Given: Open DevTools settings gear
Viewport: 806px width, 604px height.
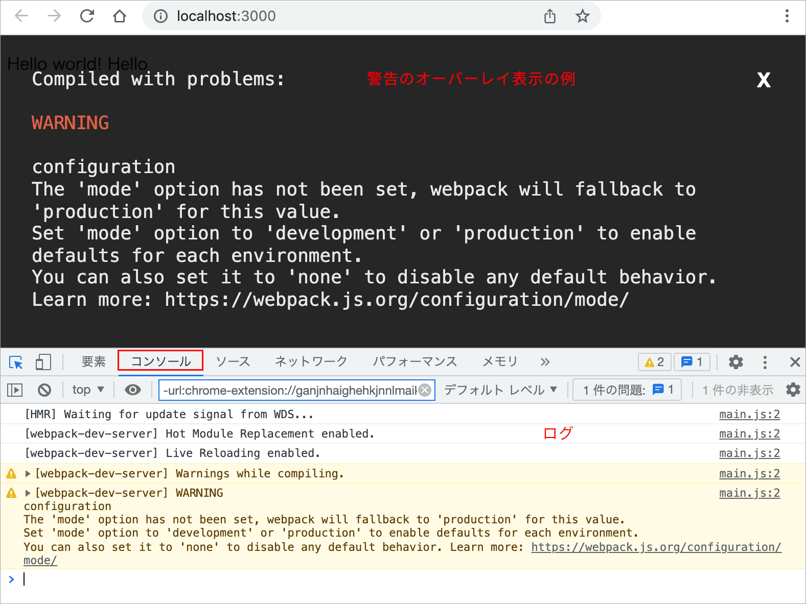Looking at the screenshot, I should (x=736, y=362).
